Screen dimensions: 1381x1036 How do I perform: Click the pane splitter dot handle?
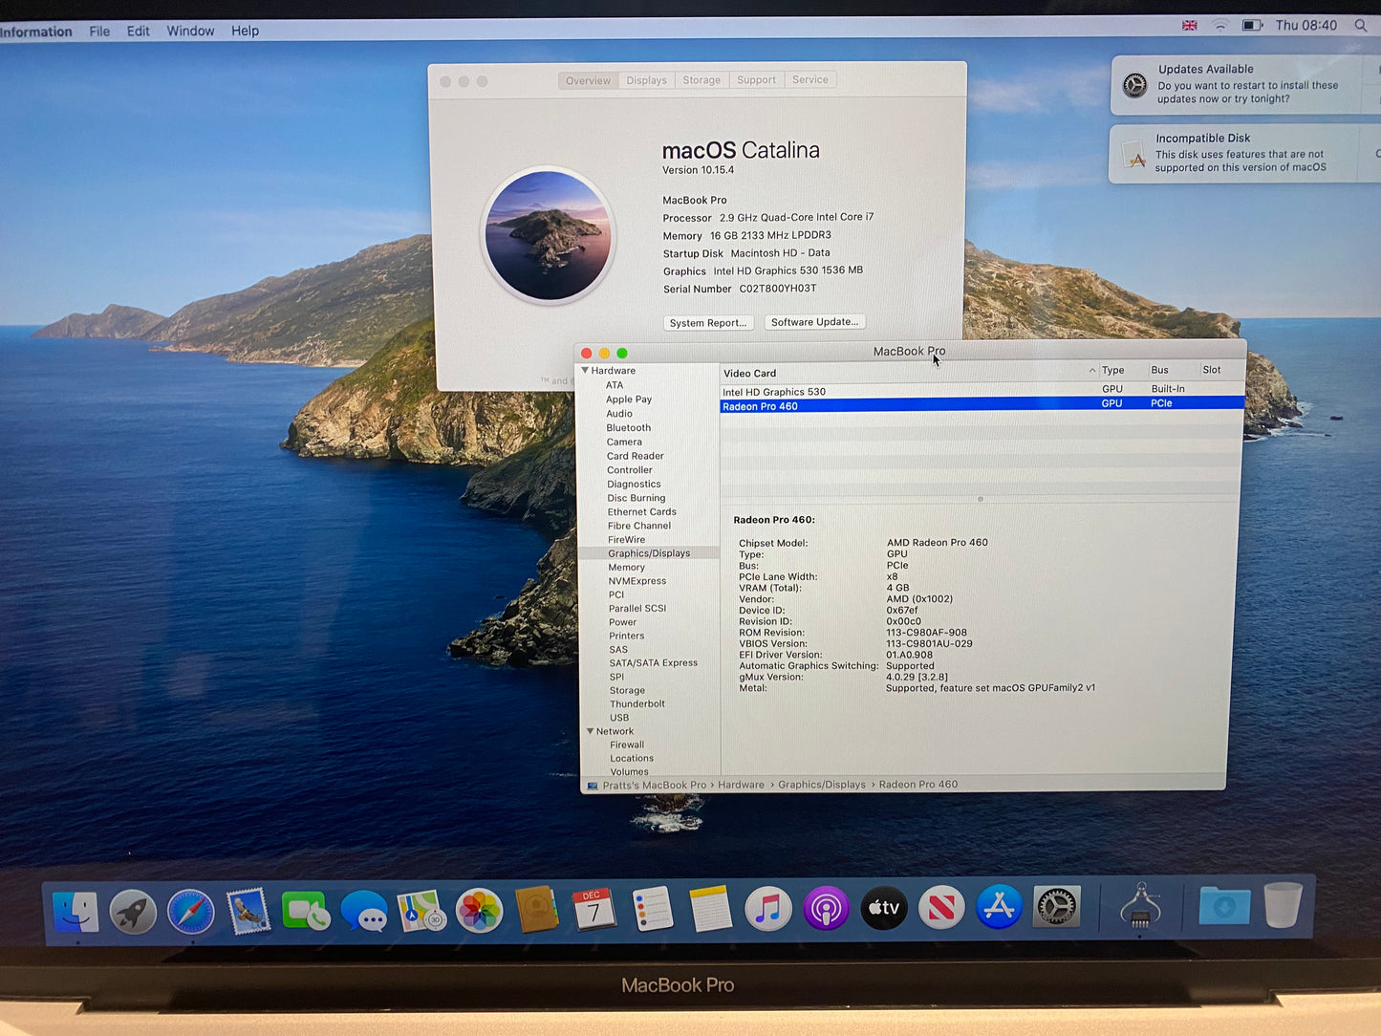click(981, 499)
